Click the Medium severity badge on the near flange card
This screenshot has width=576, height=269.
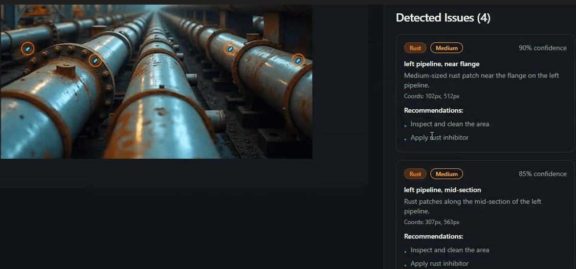pos(447,47)
